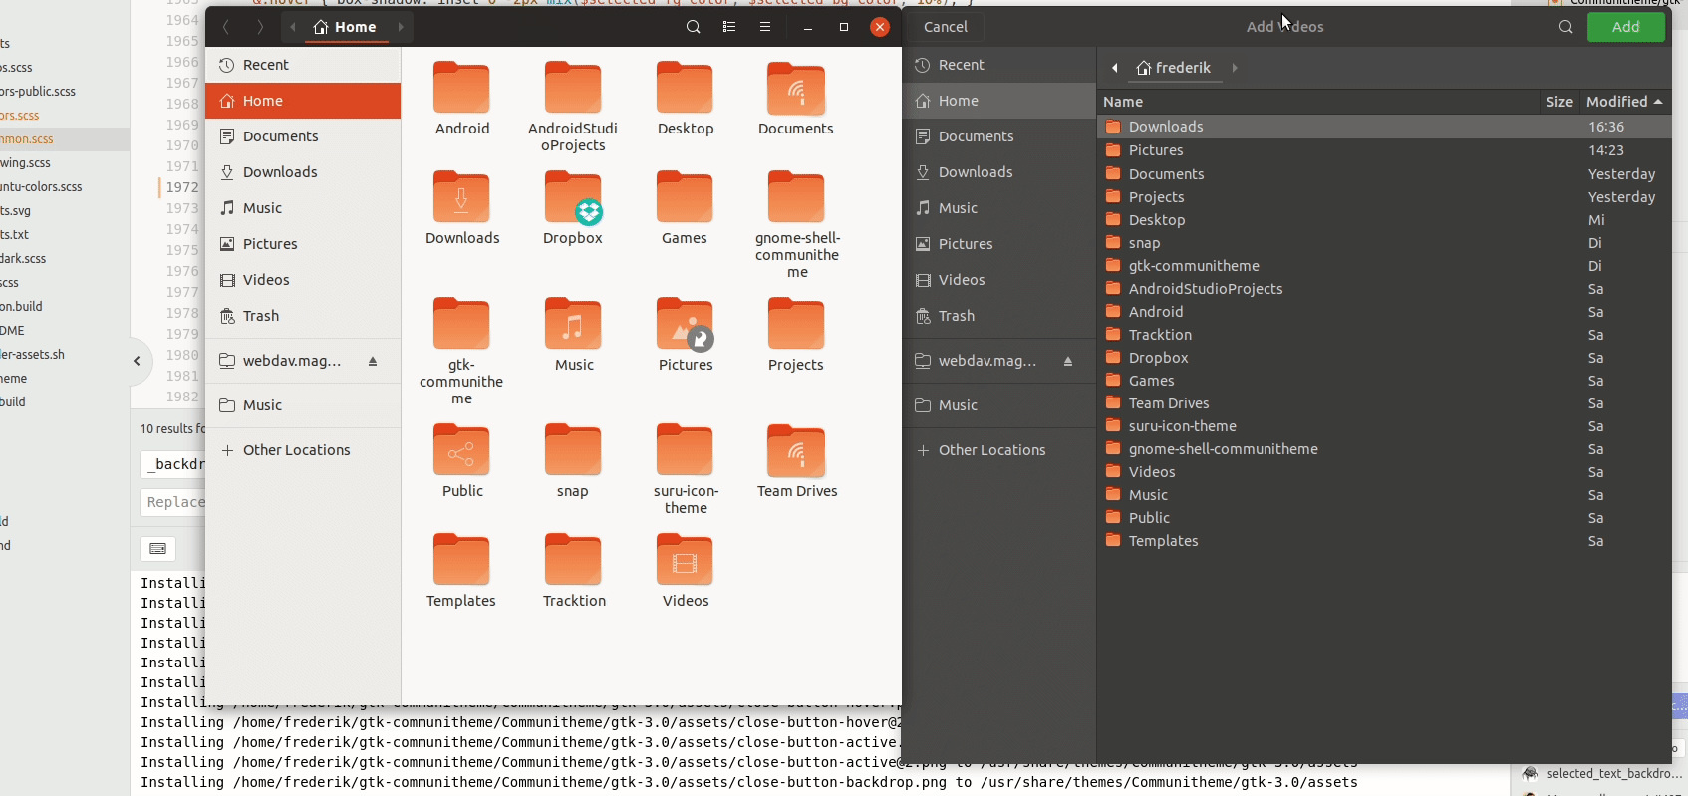
Task: Click frederik path button in dialog
Action: click(x=1175, y=68)
